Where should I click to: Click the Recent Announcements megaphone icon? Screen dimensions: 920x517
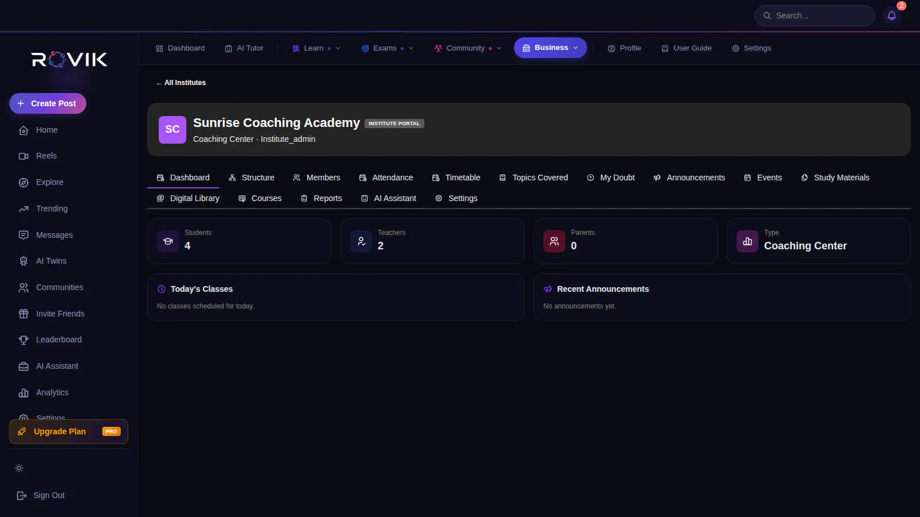[x=548, y=289]
